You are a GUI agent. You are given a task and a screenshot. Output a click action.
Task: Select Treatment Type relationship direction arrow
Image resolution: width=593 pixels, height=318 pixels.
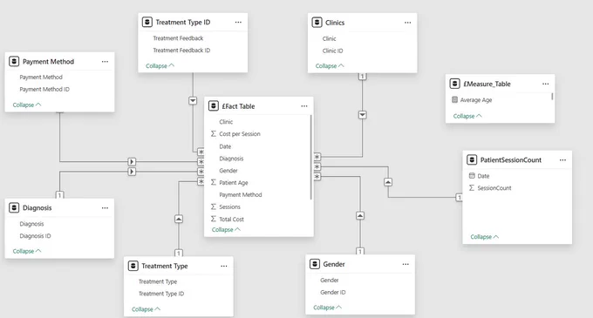tap(179, 219)
